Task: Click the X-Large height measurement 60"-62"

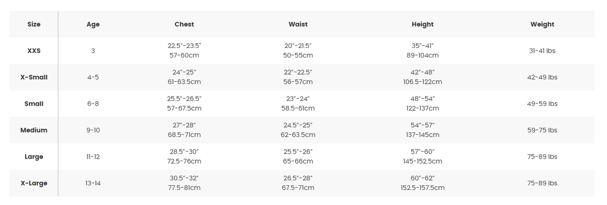Action: [x=422, y=178]
